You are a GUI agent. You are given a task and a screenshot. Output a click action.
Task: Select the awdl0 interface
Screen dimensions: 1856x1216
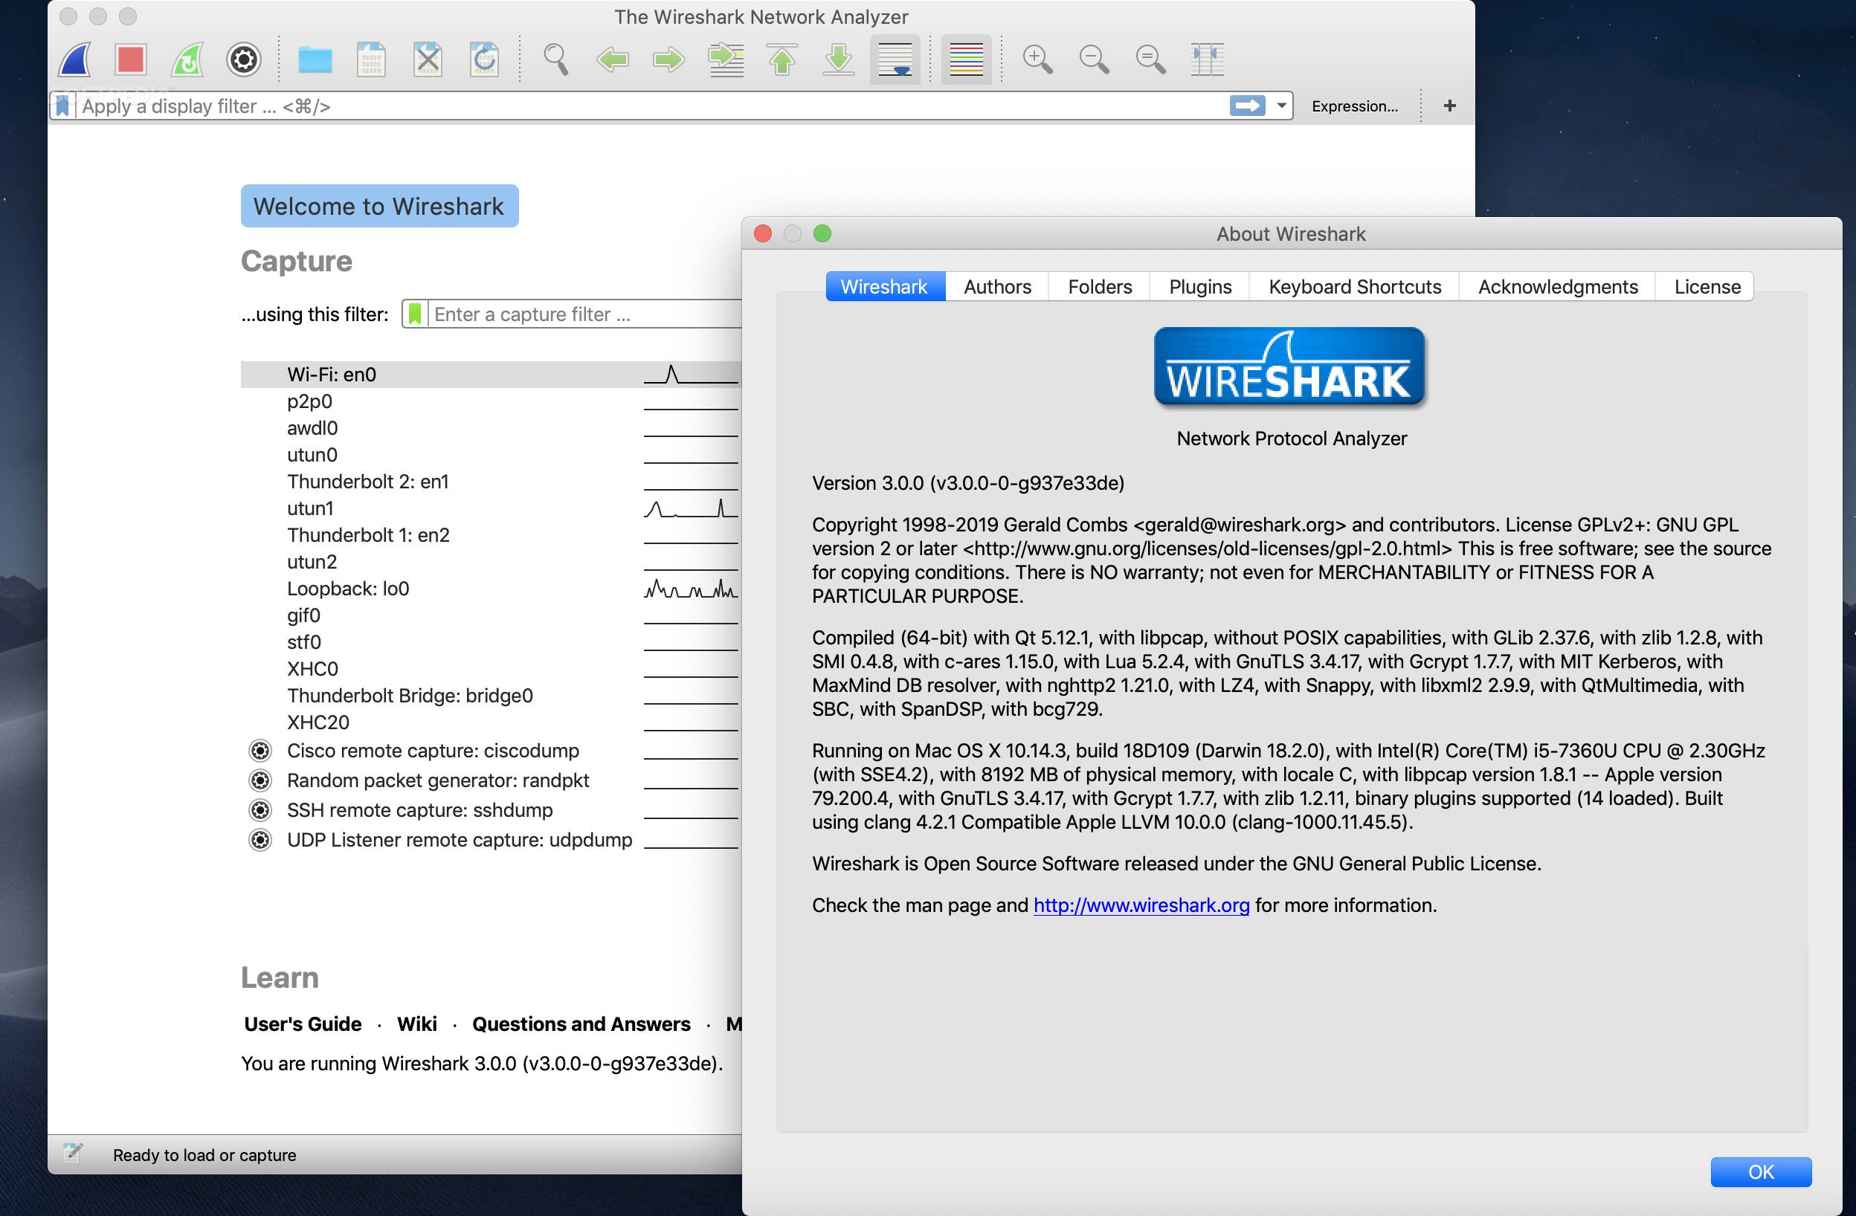490,428
